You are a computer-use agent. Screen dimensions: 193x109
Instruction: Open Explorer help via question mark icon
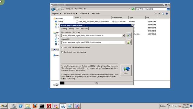click(167, 14)
